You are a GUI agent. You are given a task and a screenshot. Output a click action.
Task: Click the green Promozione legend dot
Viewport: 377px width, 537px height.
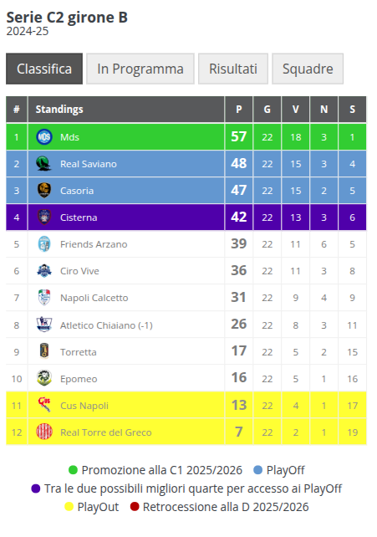click(x=73, y=470)
